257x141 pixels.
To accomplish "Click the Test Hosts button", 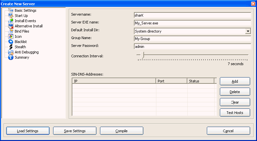I will click(235, 113).
